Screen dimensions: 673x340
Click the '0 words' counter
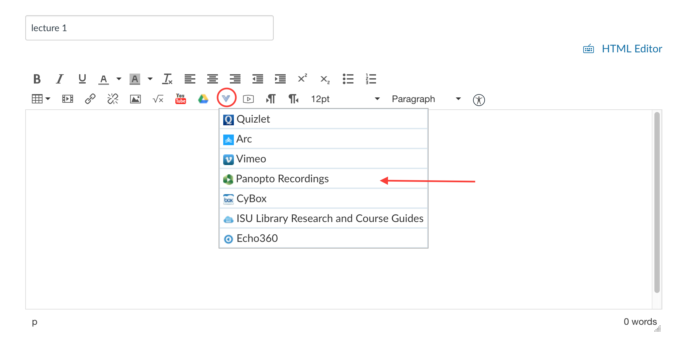tap(640, 321)
